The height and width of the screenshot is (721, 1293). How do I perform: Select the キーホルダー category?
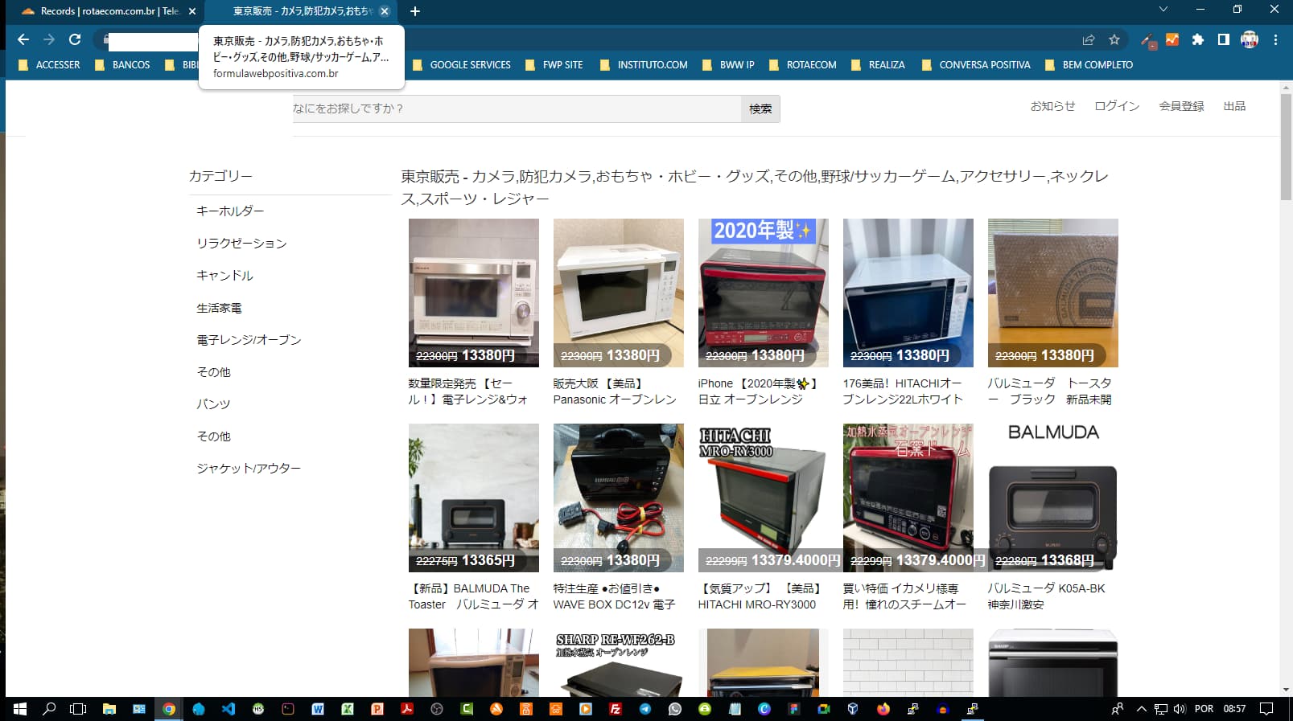click(230, 211)
